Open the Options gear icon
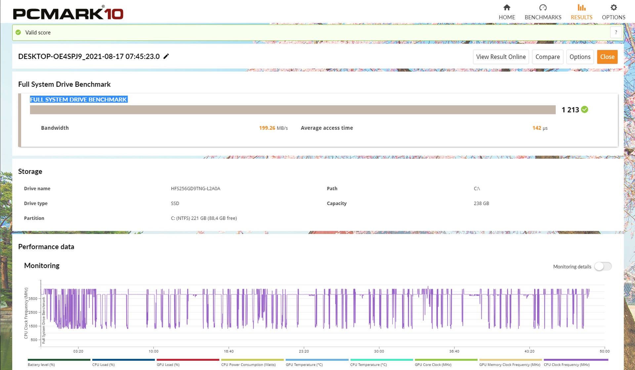The width and height of the screenshot is (635, 370). (614, 8)
